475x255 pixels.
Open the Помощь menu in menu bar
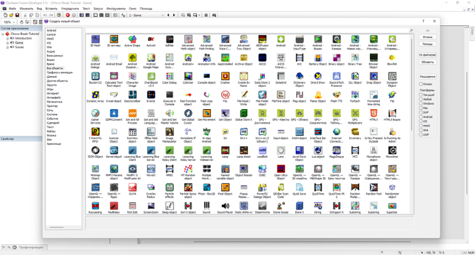146,8
